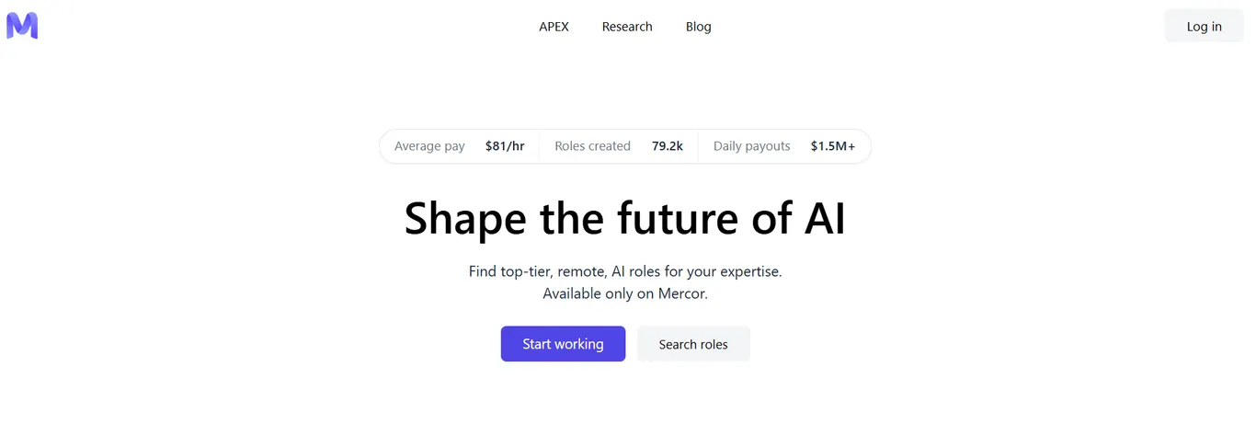The height and width of the screenshot is (424, 1256).
Task: Click the Available only on Mercor line
Action: tap(625, 294)
